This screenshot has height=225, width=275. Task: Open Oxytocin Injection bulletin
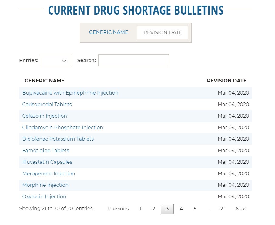[44, 196]
